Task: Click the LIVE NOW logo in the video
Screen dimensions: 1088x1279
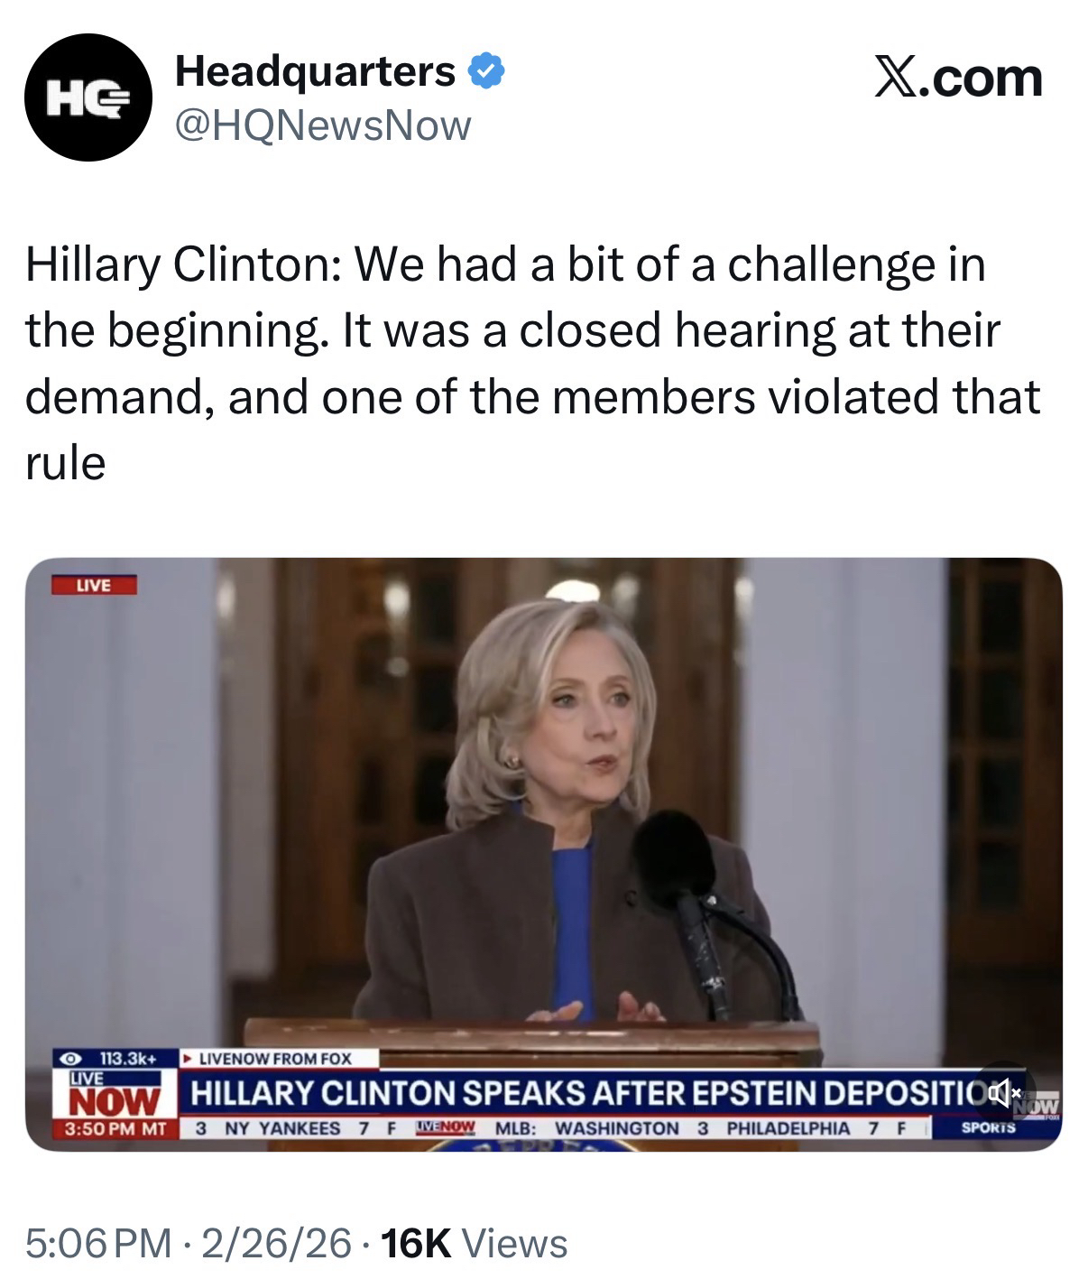Action: [x=115, y=1094]
